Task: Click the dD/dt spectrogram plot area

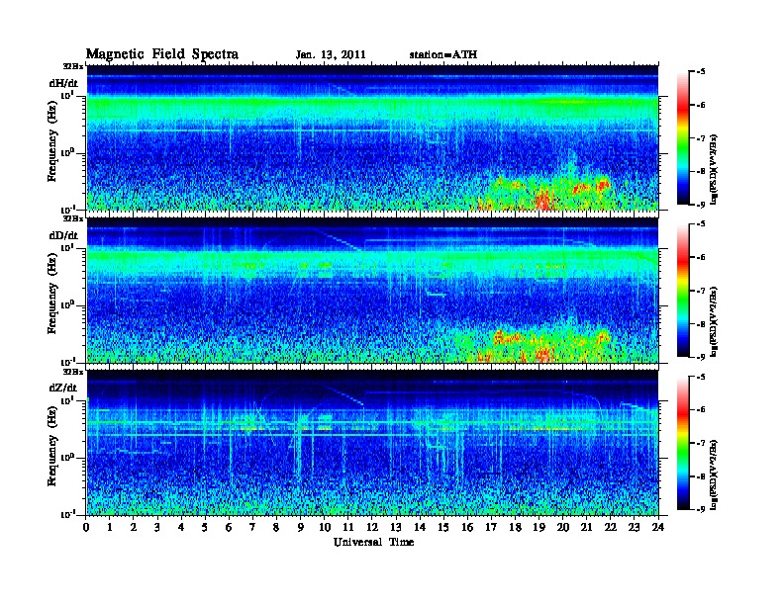Action: [x=372, y=291]
